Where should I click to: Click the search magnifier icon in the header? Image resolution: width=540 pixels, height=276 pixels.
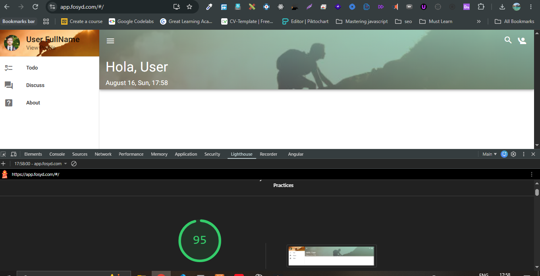click(x=508, y=40)
